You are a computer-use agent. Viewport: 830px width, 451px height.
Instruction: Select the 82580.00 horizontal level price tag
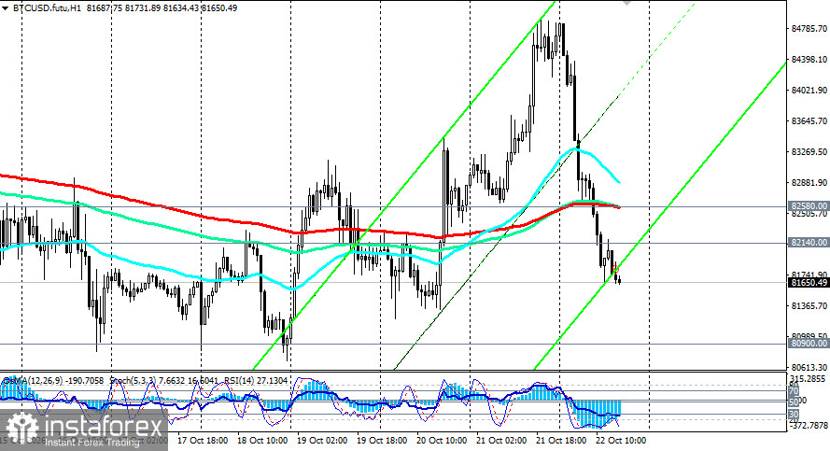(x=809, y=206)
